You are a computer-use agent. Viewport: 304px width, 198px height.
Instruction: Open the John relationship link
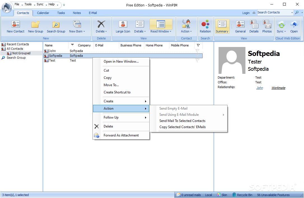point(260,88)
